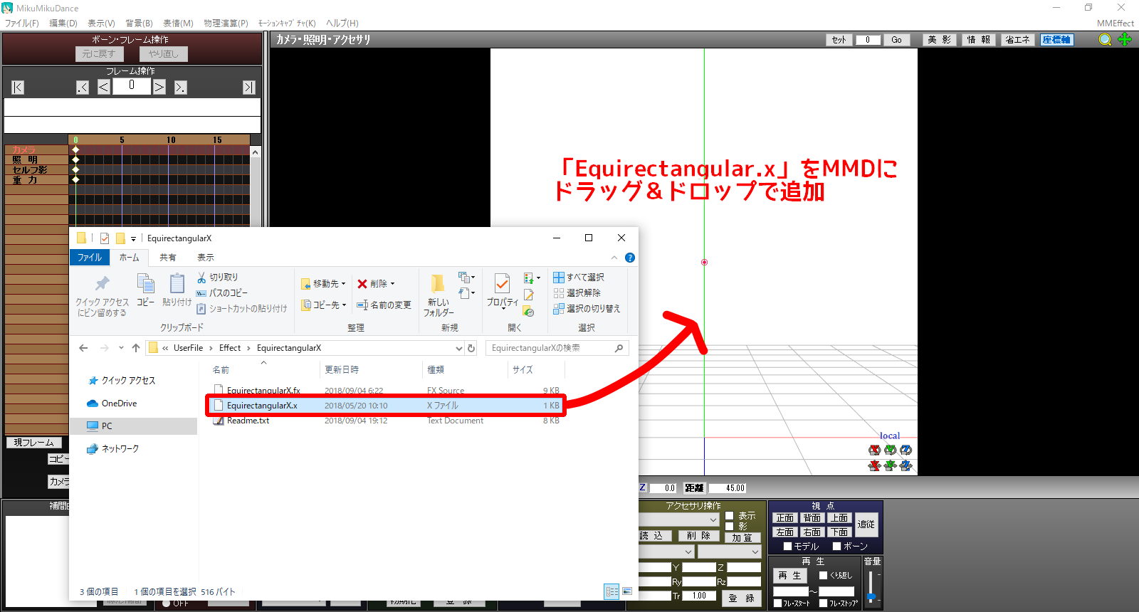Open the quick access toolbar customize arrow
Viewport: 1139px width, 612px height.
point(133,239)
